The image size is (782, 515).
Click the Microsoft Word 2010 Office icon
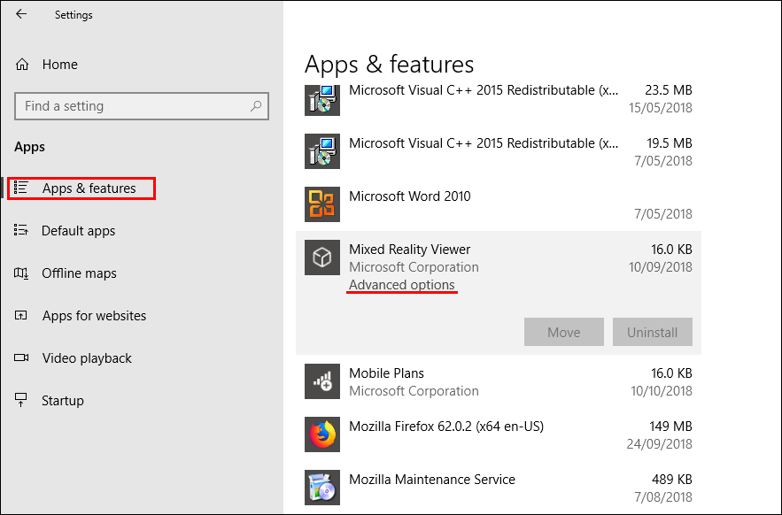pos(322,204)
